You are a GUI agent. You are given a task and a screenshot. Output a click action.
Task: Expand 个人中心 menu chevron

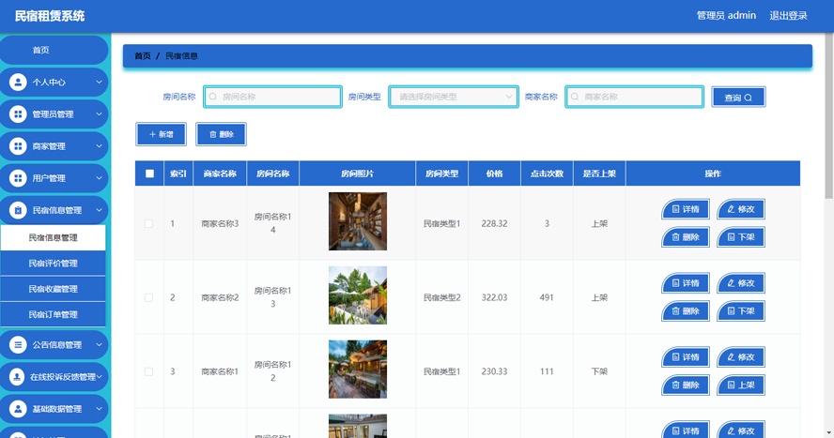pos(99,83)
